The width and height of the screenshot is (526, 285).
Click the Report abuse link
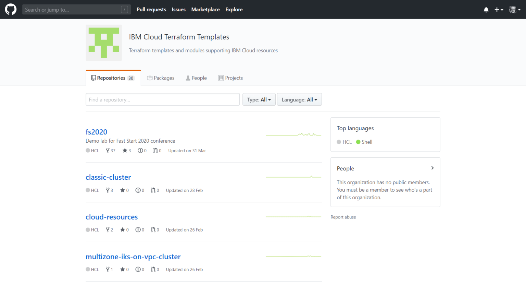(343, 217)
